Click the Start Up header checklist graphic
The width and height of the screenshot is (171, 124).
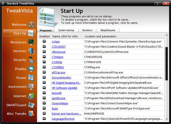47,17
